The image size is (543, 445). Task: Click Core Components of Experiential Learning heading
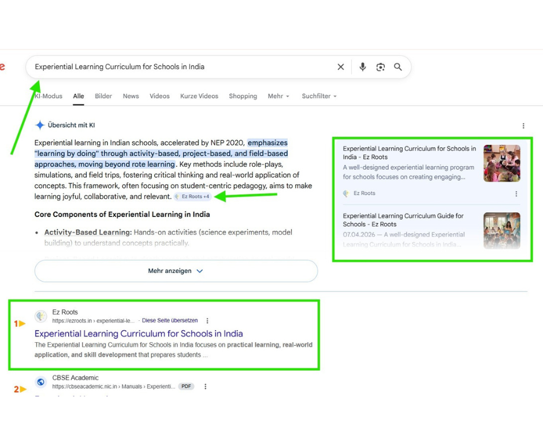(x=122, y=215)
